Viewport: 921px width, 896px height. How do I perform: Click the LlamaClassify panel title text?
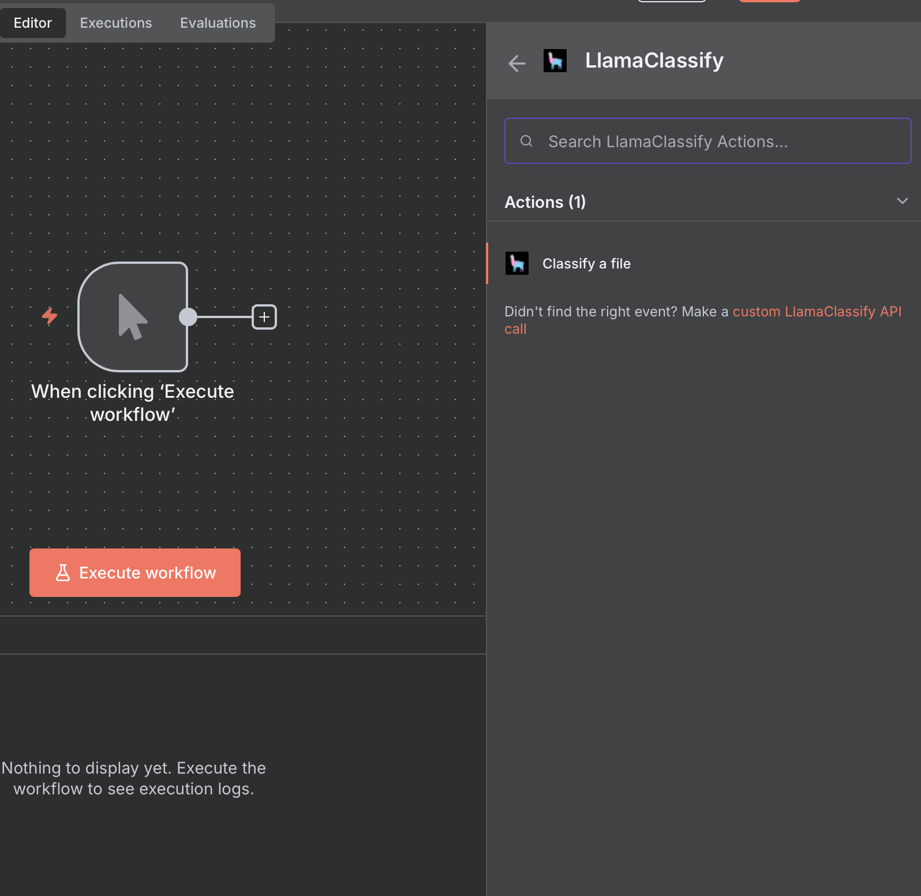coord(654,61)
